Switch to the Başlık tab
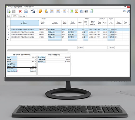Image resolution: width=135 pixels, height=120 pixels. [9, 16]
